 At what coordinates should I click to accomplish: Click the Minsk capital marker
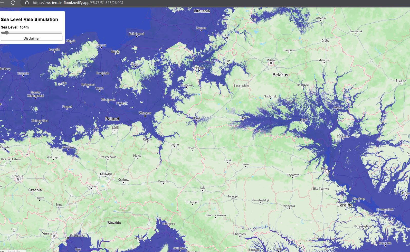(271, 63)
